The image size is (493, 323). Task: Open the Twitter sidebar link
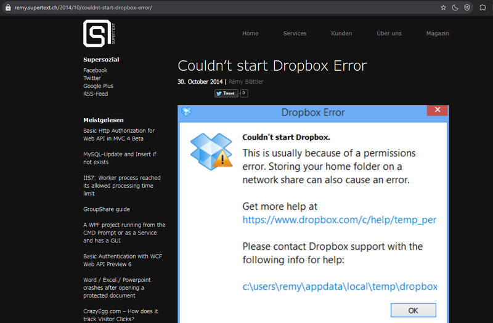click(x=92, y=78)
